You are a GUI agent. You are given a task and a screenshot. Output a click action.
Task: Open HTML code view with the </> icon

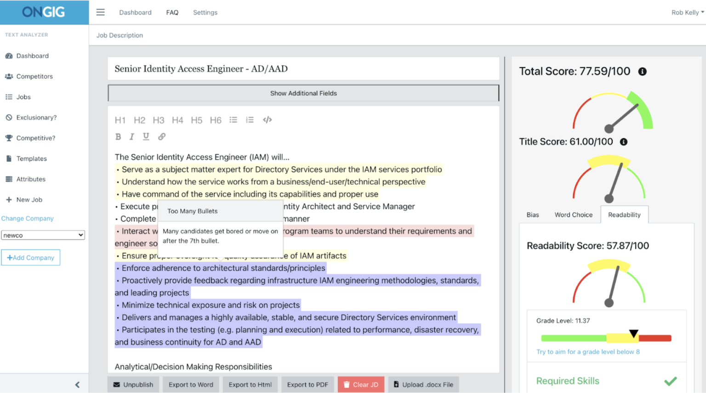click(268, 120)
